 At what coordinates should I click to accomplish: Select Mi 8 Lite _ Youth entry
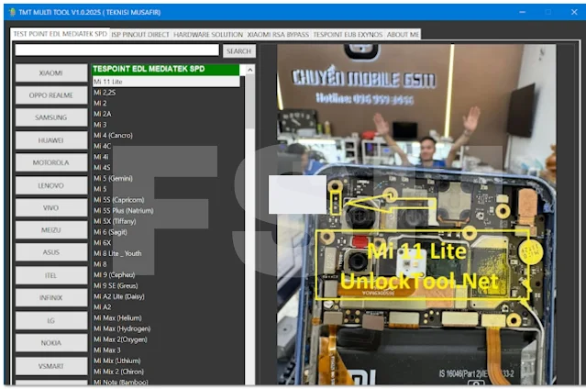117,253
